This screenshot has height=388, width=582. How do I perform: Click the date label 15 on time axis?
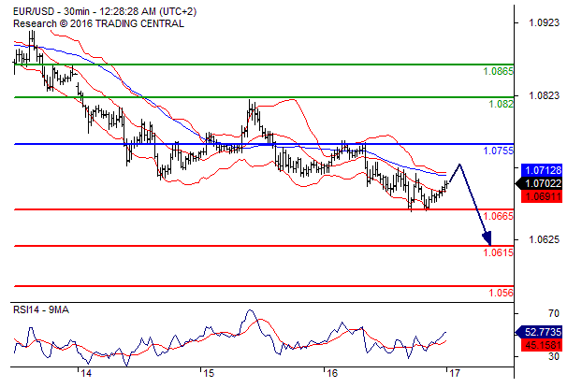209,373
